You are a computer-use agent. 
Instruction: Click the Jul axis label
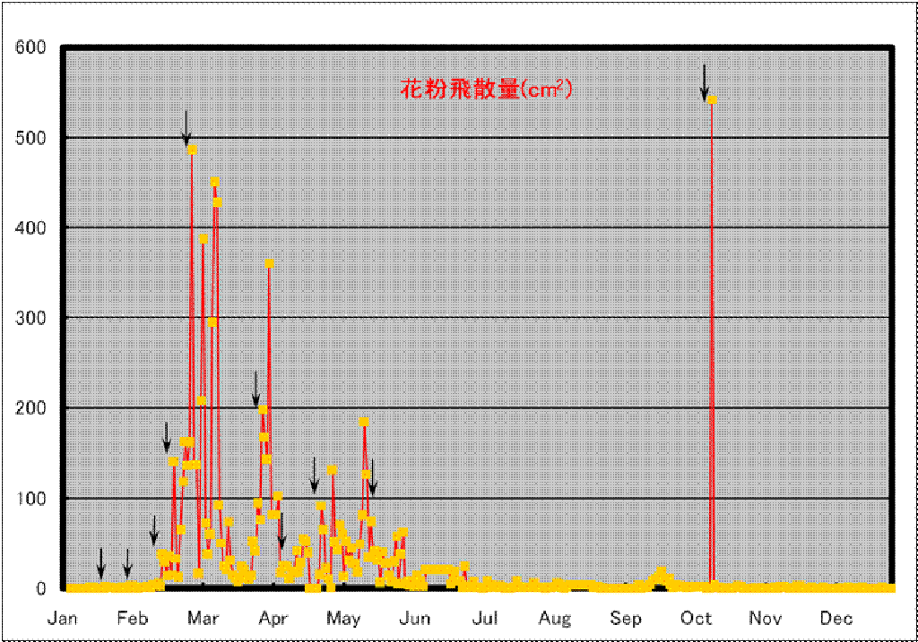click(485, 618)
